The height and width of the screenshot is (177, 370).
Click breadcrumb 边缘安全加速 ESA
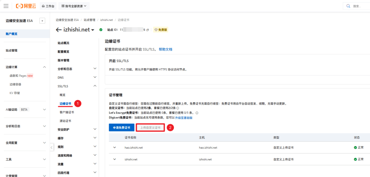[67, 20]
